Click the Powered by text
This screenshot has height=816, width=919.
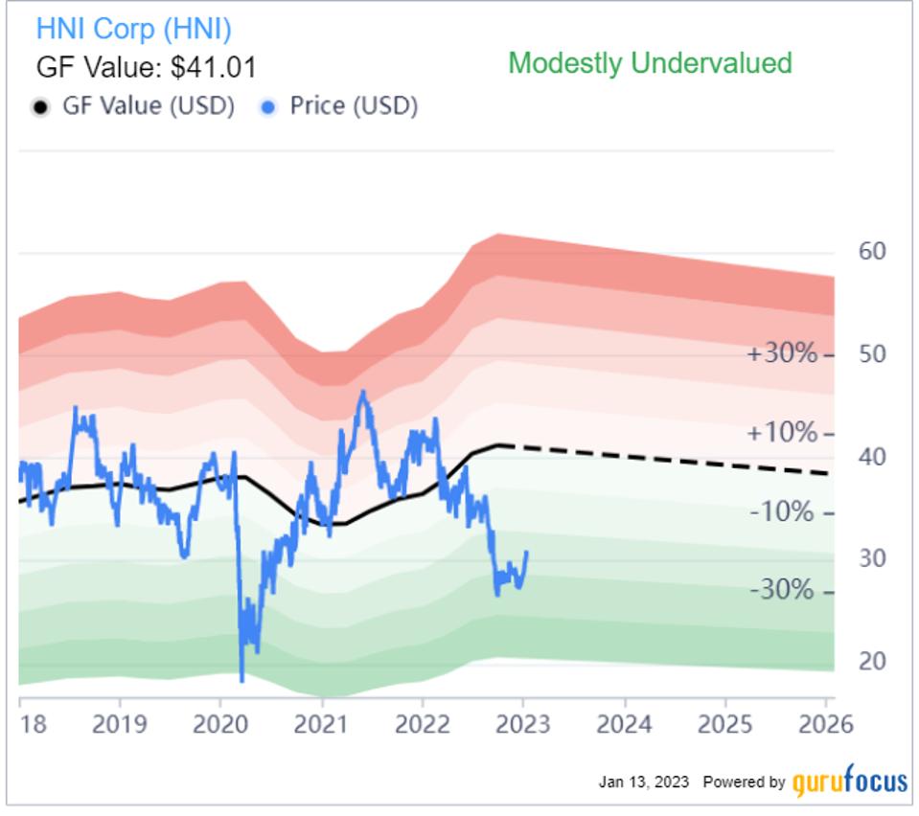pos(744,782)
